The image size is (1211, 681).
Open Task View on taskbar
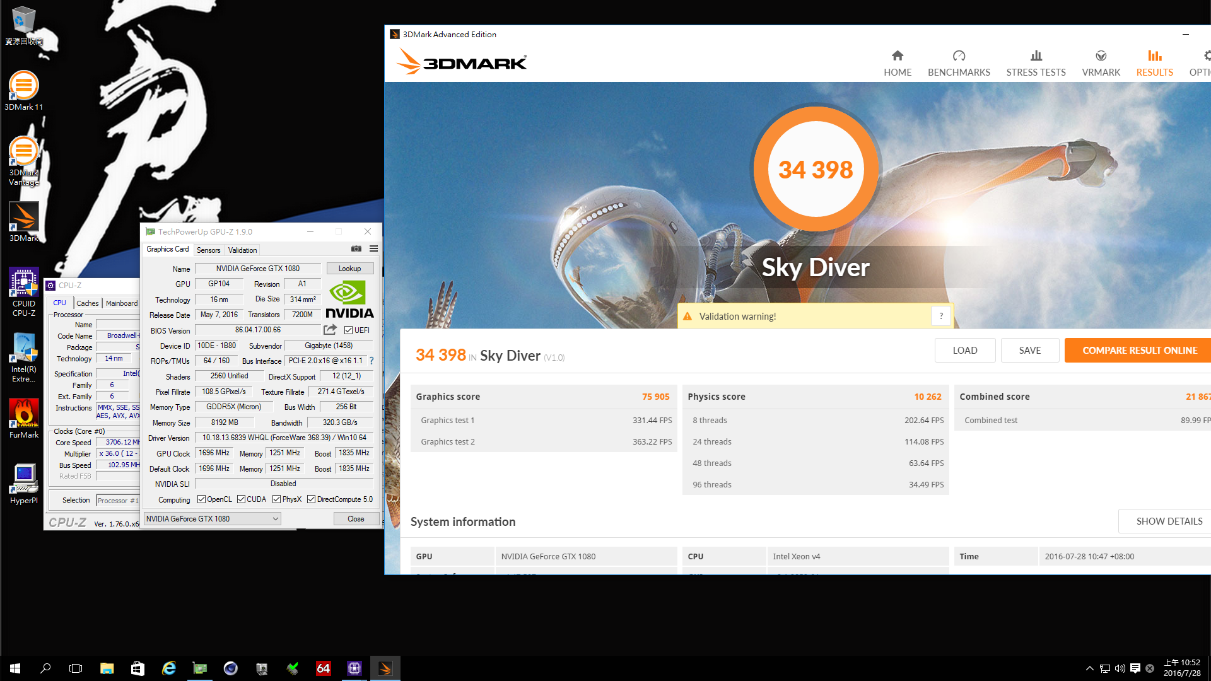pyautogui.click(x=76, y=668)
